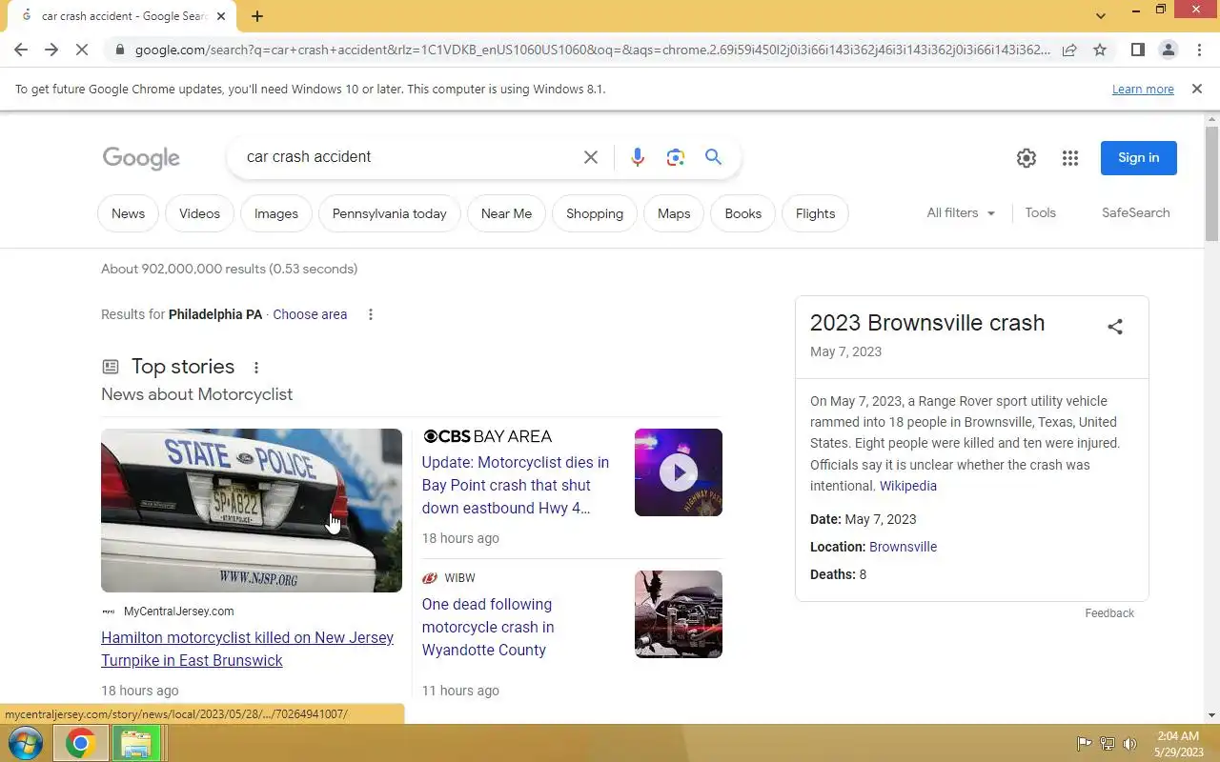
Task: Share the 2023 Brownsville crash panel
Action: (x=1115, y=327)
